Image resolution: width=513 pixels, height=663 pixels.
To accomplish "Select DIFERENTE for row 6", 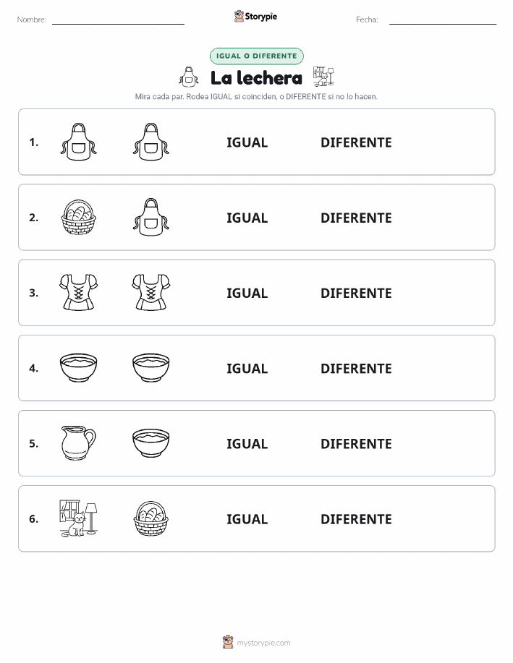I will [356, 519].
